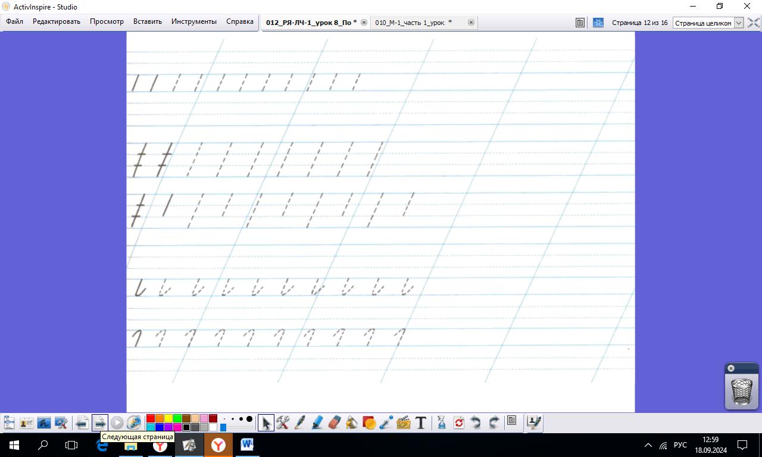Screen dimensions: 762x457
Task: Open the Просмотр menu
Action: [x=107, y=21]
